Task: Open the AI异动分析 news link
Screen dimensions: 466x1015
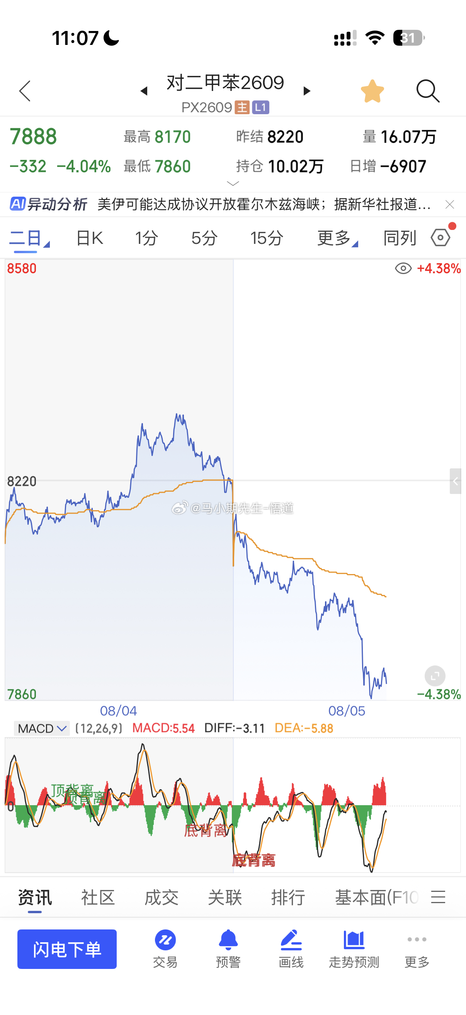Action: pos(220,204)
